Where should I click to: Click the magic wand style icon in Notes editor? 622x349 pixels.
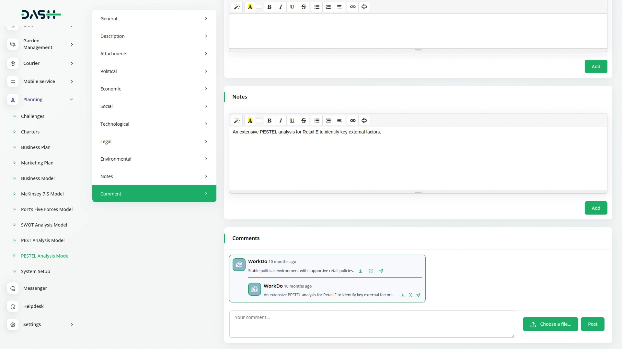coord(237,121)
